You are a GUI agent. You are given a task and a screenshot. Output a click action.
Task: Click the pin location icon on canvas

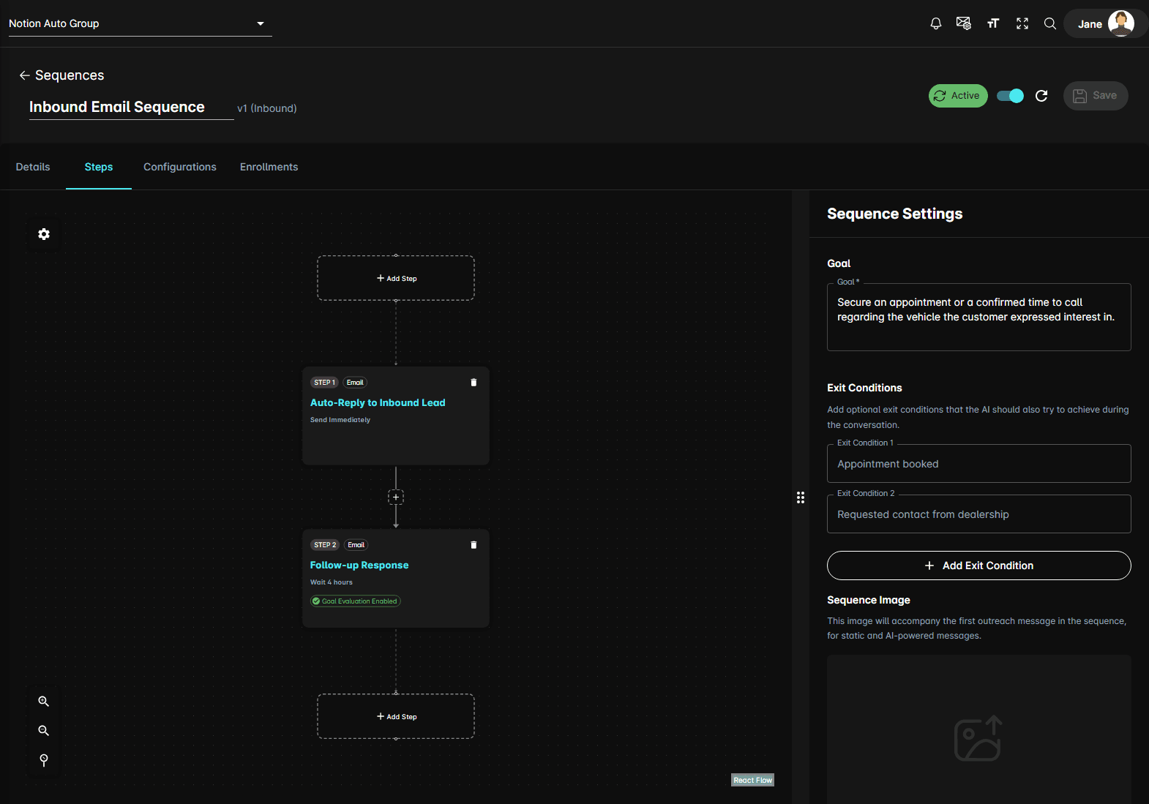point(44,761)
